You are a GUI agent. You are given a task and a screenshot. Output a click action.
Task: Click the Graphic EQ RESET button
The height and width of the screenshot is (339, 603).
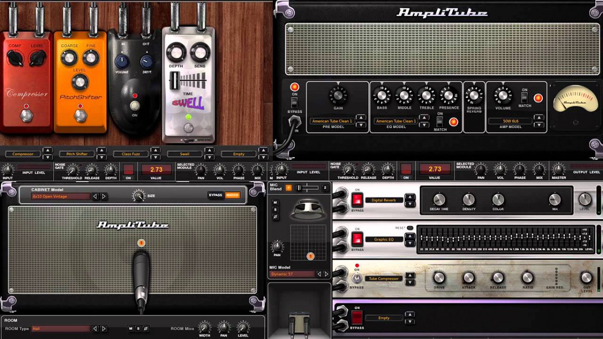pyautogui.click(x=410, y=228)
